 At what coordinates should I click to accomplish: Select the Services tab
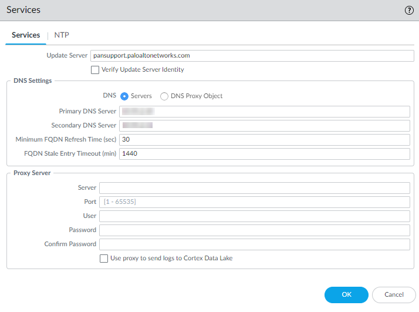tap(26, 35)
